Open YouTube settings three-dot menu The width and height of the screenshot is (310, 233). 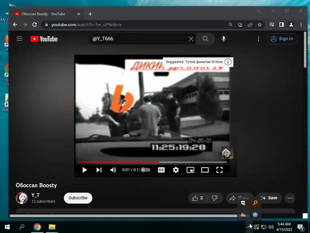click(259, 39)
